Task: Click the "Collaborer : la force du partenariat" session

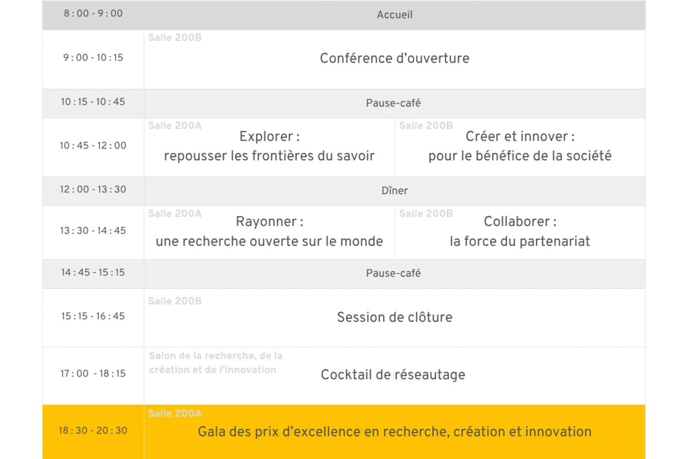Action: (x=520, y=231)
